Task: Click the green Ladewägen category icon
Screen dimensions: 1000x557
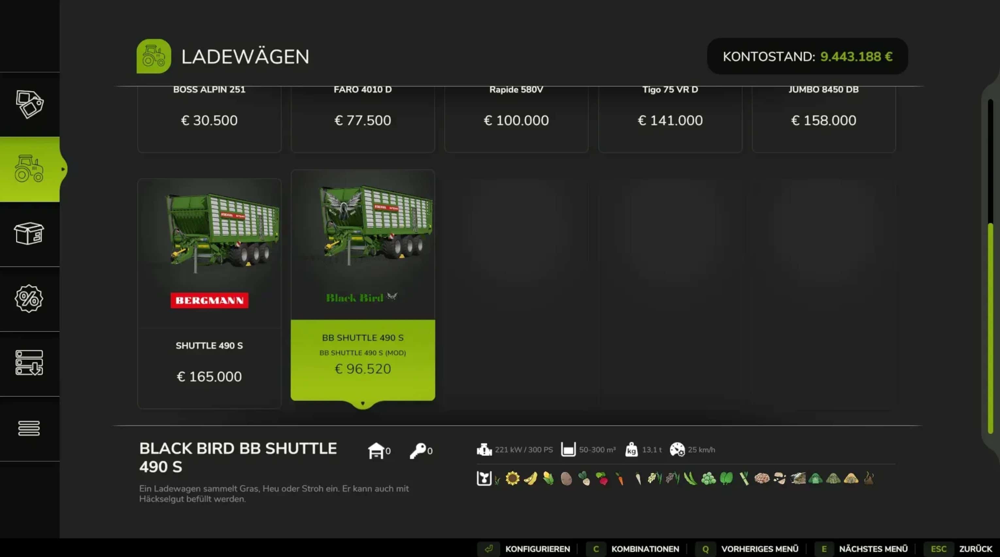Action: 154,56
